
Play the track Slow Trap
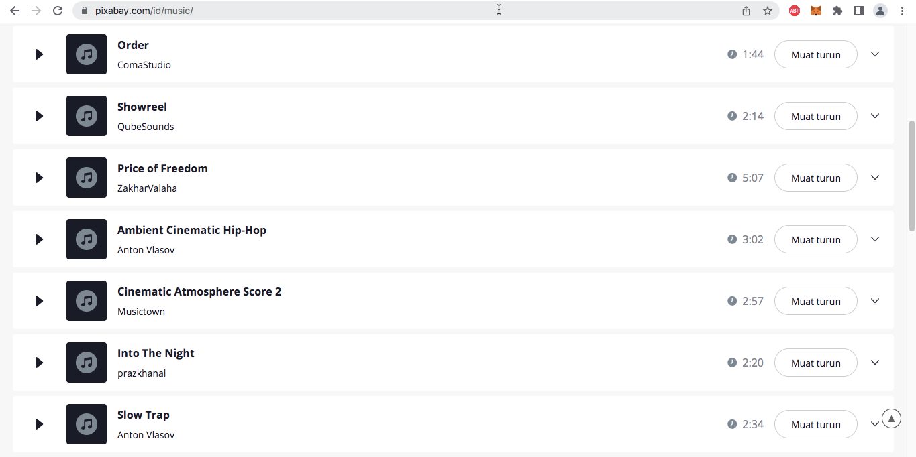[40, 424]
